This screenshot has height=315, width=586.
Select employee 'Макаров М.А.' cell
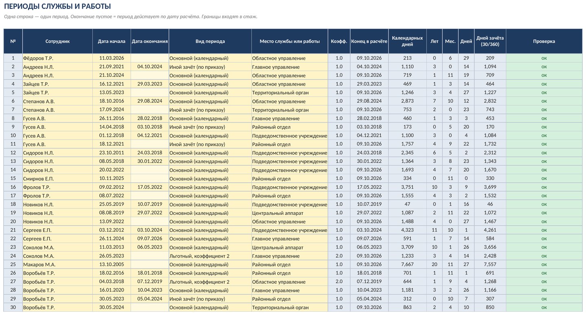pos(57,265)
